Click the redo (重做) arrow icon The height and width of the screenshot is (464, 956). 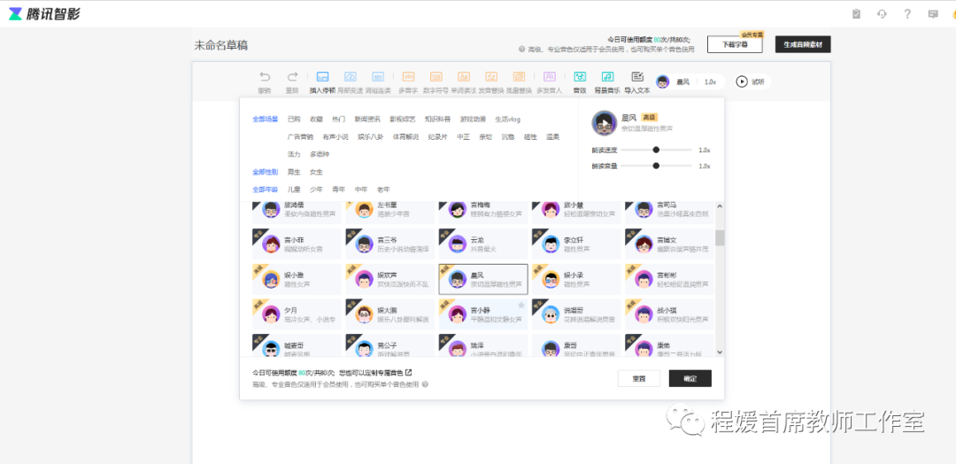point(293,77)
